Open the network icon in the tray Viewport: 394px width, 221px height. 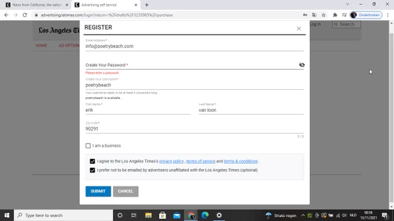coord(338,215)
